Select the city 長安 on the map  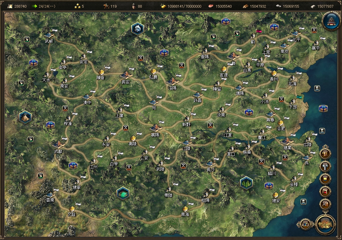(x=126, y=77)
